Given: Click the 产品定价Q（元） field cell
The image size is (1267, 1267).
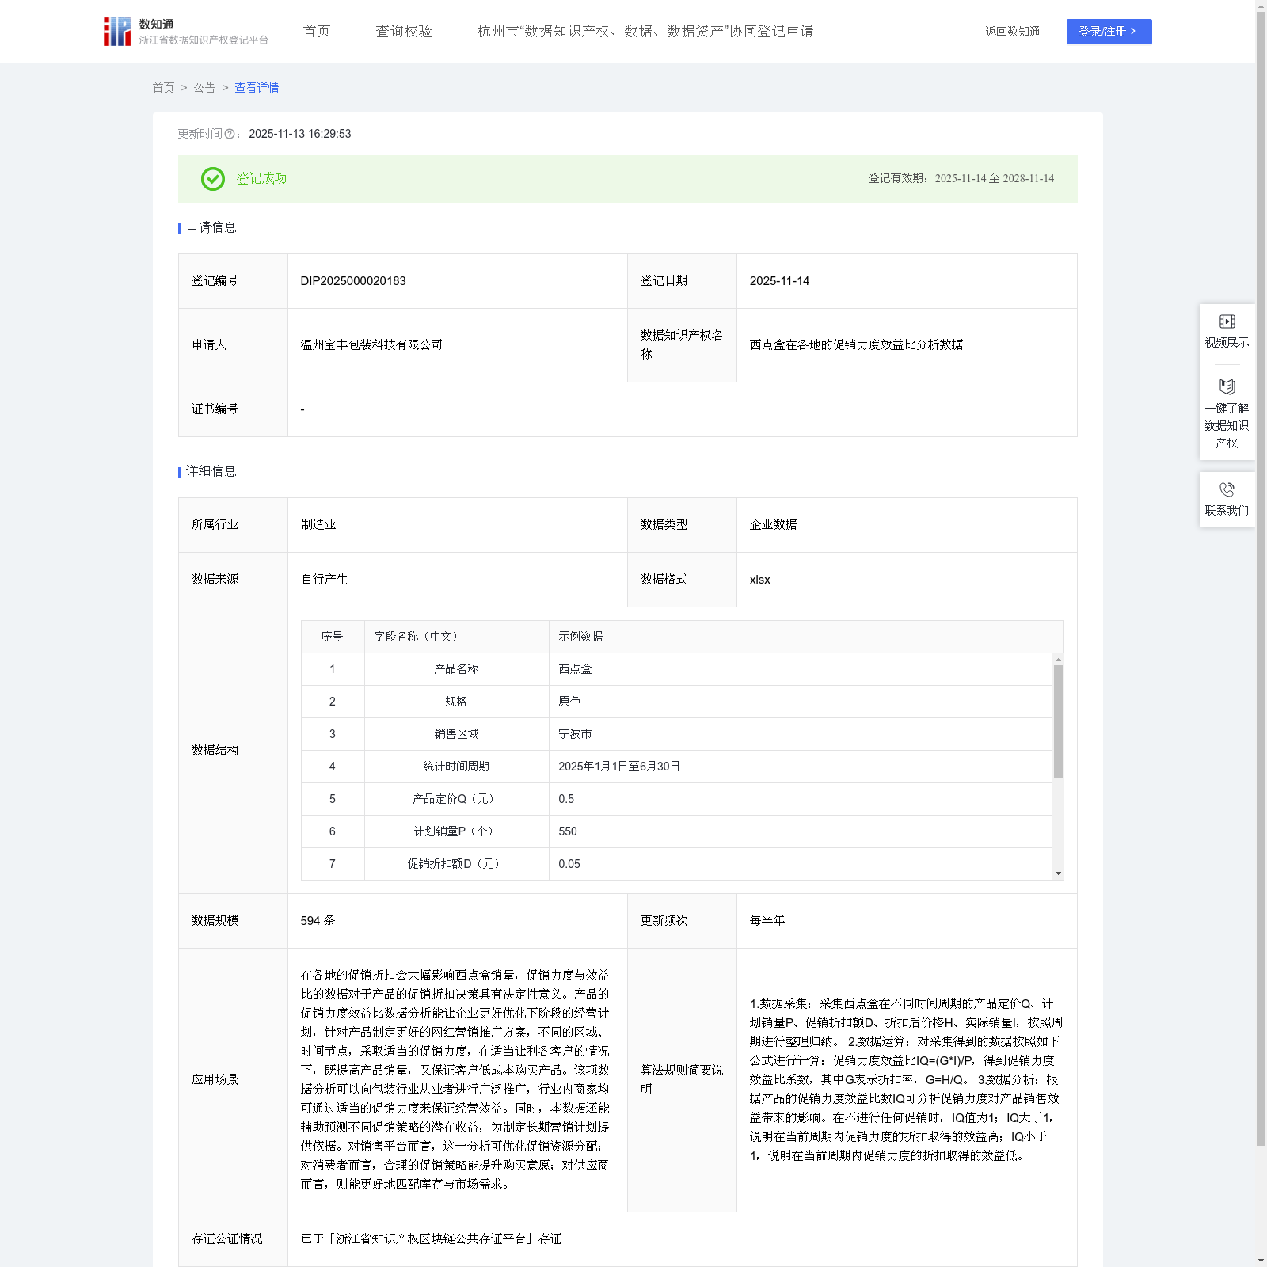Looking at the screenshot, I should tap(456, 799).
